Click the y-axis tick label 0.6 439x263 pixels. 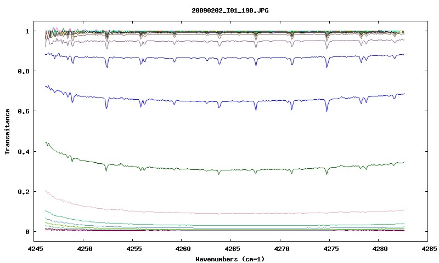[x=24, y=111]
